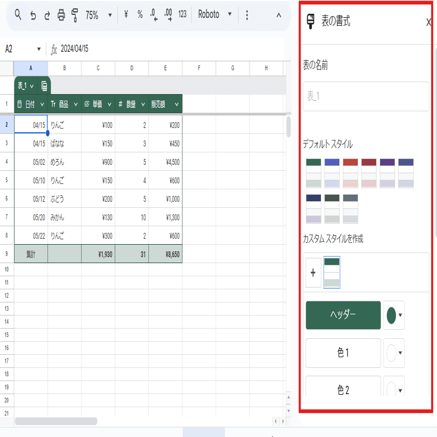Click the text type icon in 商品 header
Screen dimensions: 437x437
click(x=53, y=104)
